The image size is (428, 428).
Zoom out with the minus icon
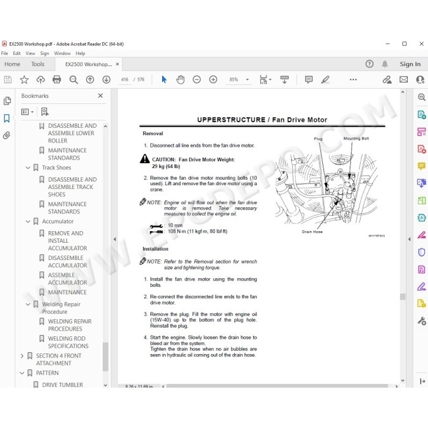(196, 79)
